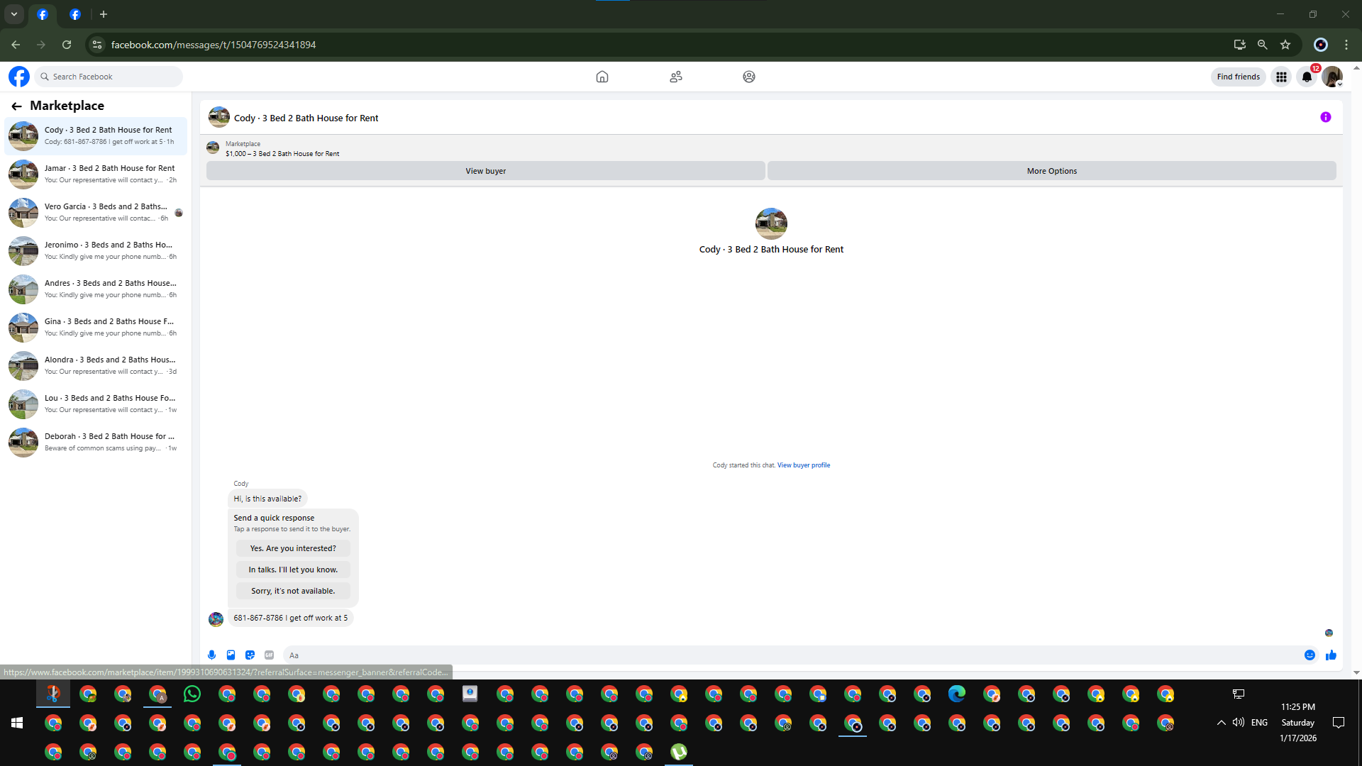This screenshot has height=766, width=1362.
Task: Open the View buyer profile link
Action: click(803, 465)
